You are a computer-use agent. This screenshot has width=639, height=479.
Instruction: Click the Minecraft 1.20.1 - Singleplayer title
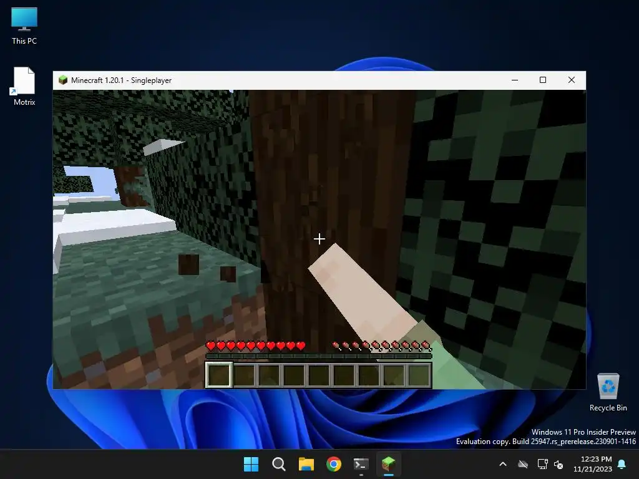click(121, 80)
